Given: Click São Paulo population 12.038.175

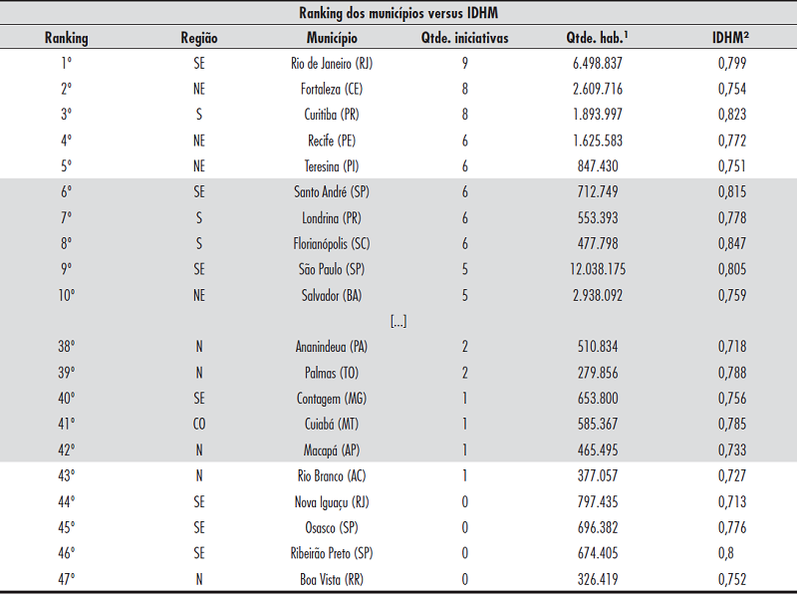Looking at the screenshot, I should pyautogui.click(x=592, y=269).
